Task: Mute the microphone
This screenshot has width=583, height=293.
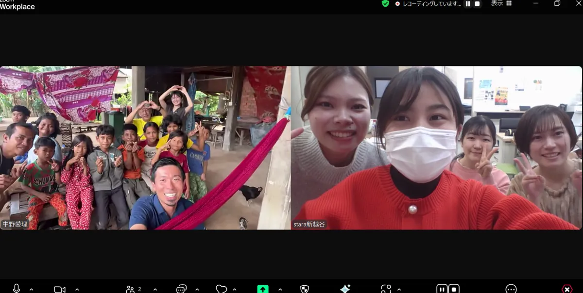Action: pyautogui.click(x=17, y=289)
